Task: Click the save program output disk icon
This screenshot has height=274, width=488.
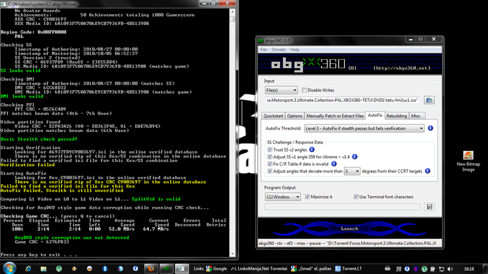Action: coord(429,207)
